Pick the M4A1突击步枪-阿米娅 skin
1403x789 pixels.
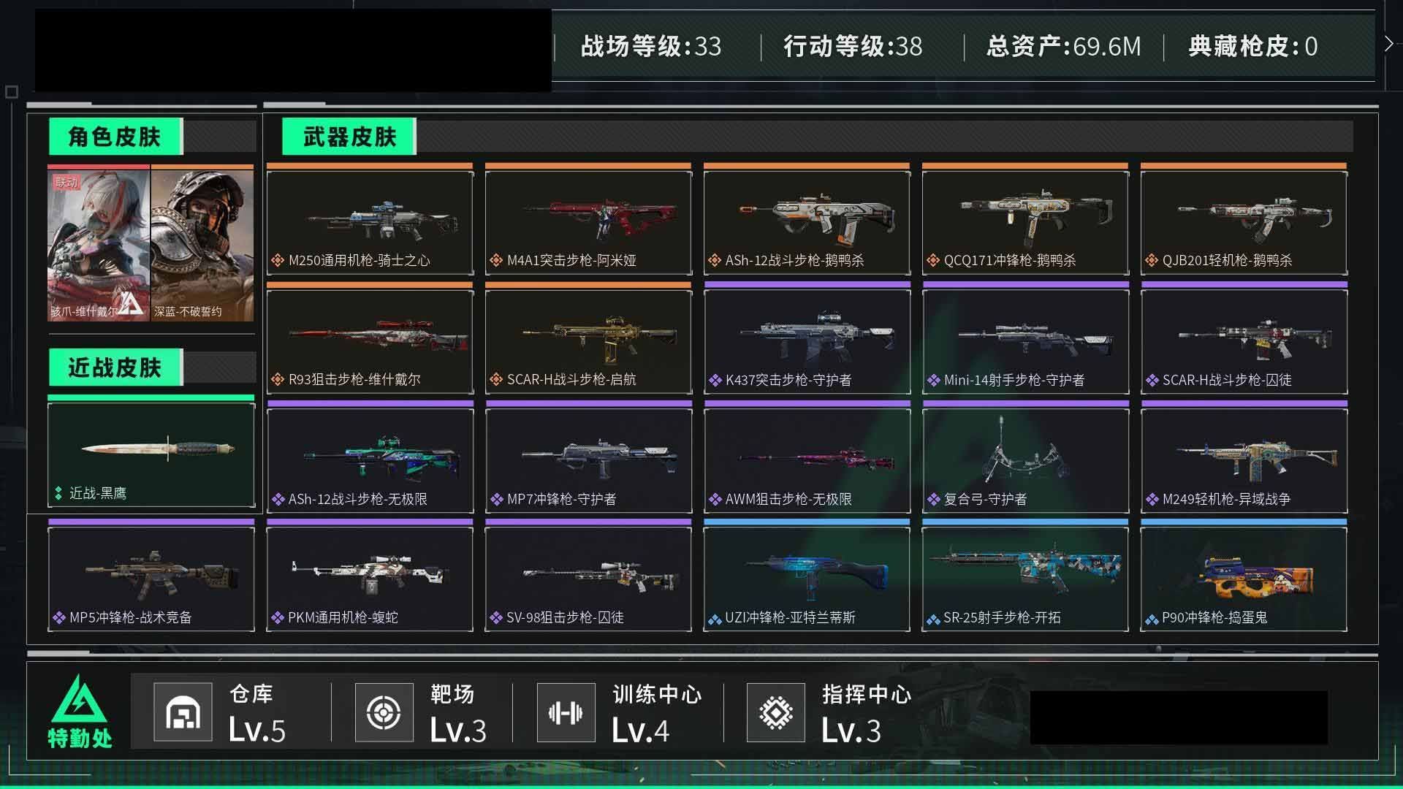click(588, 222)
